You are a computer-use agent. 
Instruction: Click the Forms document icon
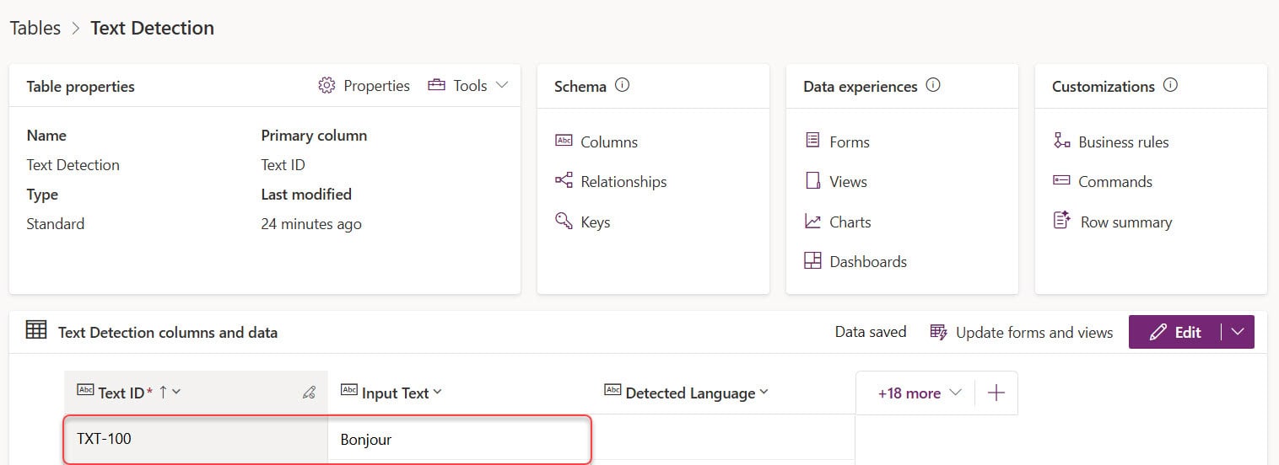812,140
